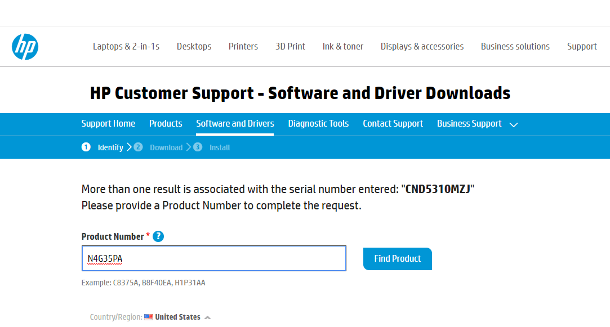Go to 3D Print section
610x327 pixels.
(290, 46)
